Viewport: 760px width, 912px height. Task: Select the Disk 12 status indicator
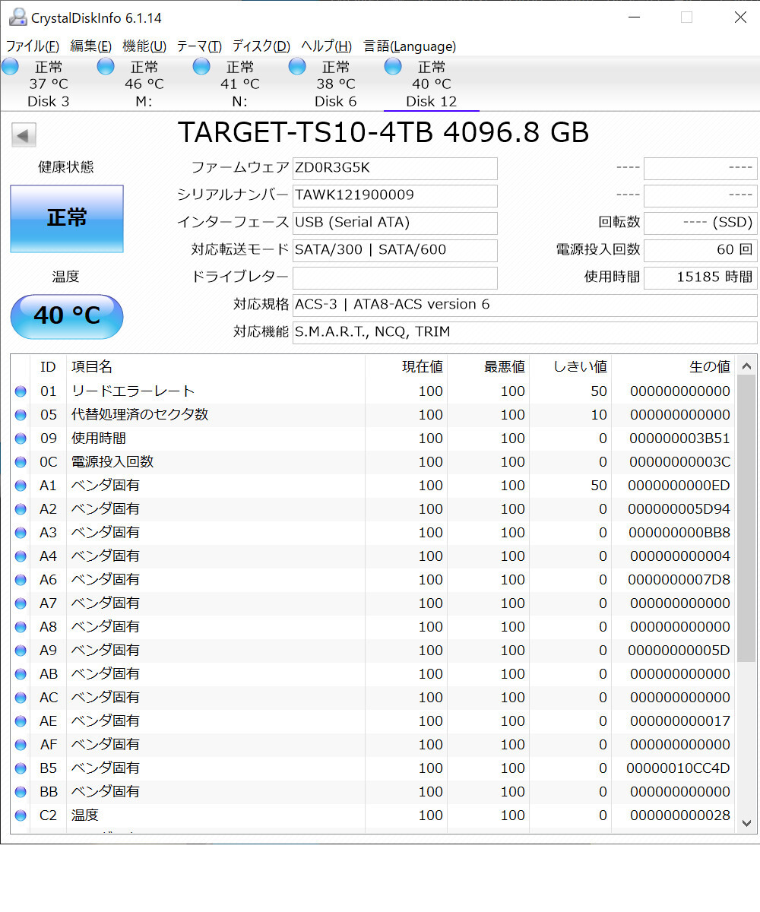(430, 82)
